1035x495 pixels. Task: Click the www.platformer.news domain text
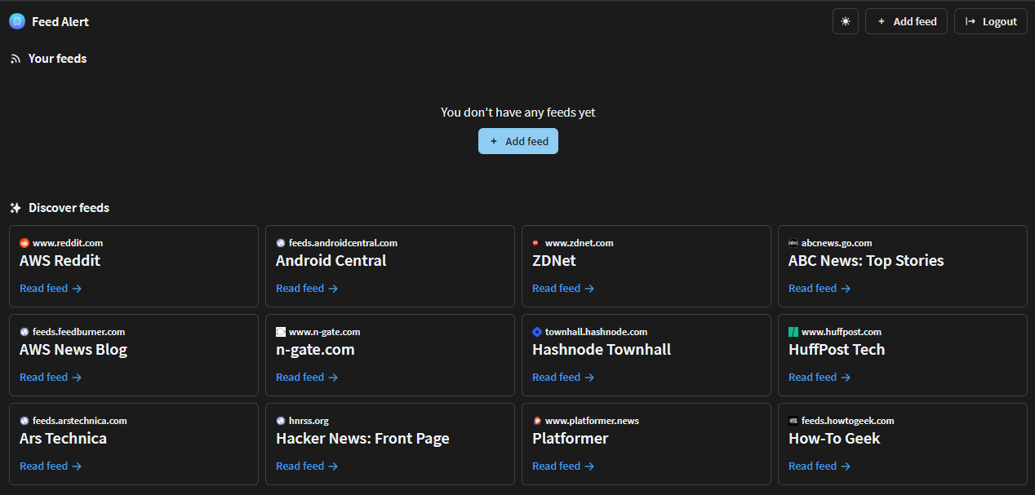[592, 421]
